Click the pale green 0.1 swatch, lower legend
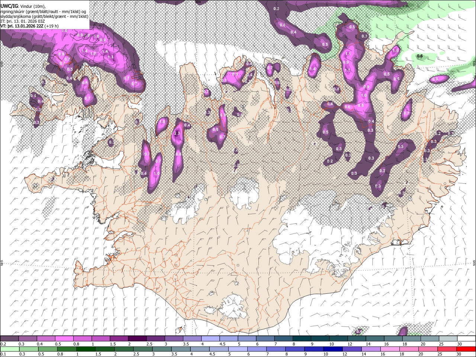Screen dimensions: 476x357 click(10, 349)
